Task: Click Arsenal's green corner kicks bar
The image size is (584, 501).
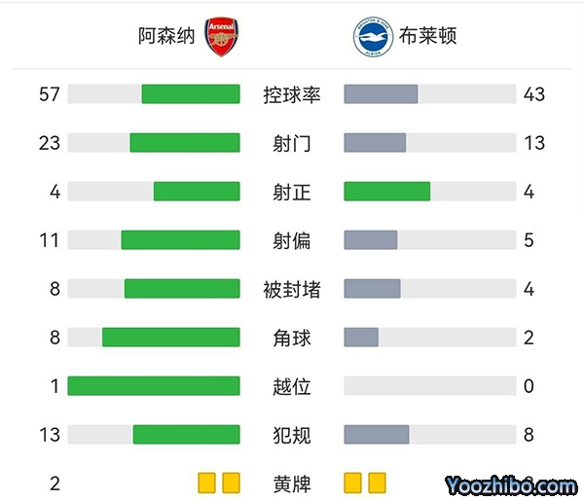Action: click(x=171, y=338)
